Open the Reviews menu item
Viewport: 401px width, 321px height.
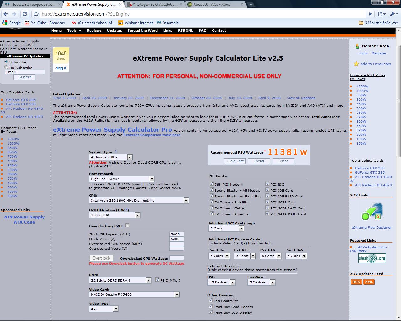point(94,30)
